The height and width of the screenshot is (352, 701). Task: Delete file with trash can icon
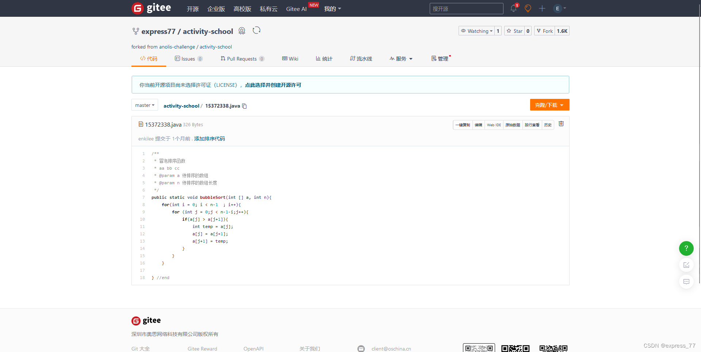561,124
